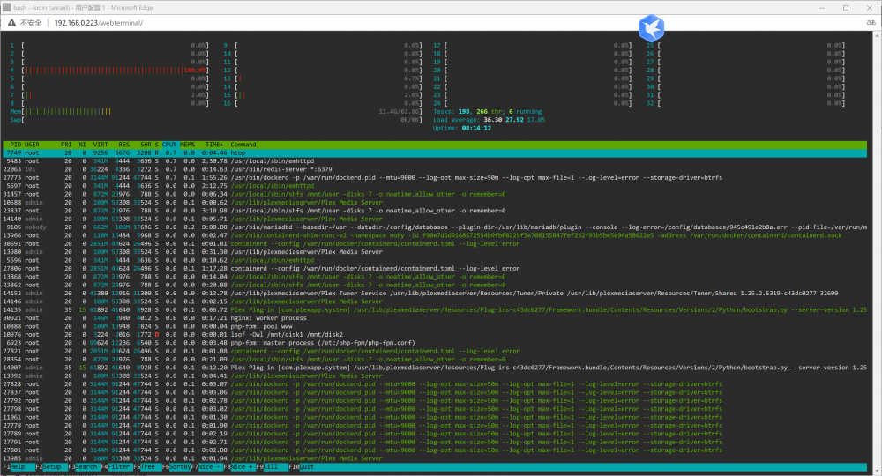Select the highlighted htop process row 7749

[x=435, y=152]
